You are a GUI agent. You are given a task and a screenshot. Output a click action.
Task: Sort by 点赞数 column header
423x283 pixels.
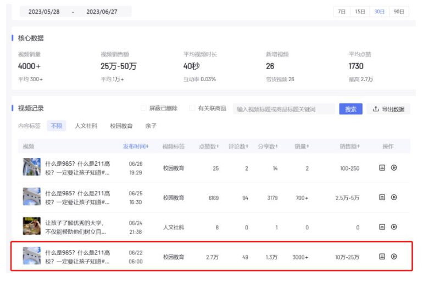(x=209, y=146)
